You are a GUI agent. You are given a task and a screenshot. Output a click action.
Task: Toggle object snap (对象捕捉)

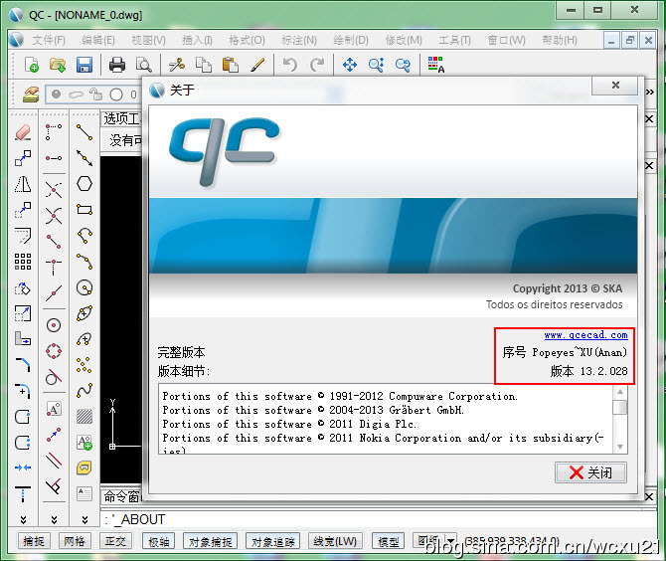pyautogui.click(x=211, y=541)
